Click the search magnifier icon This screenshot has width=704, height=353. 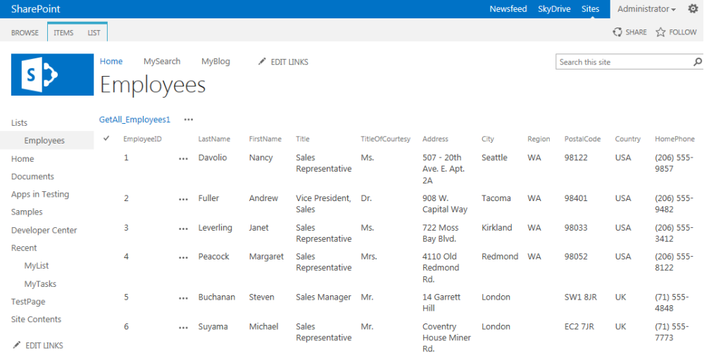tap(697, 62)
